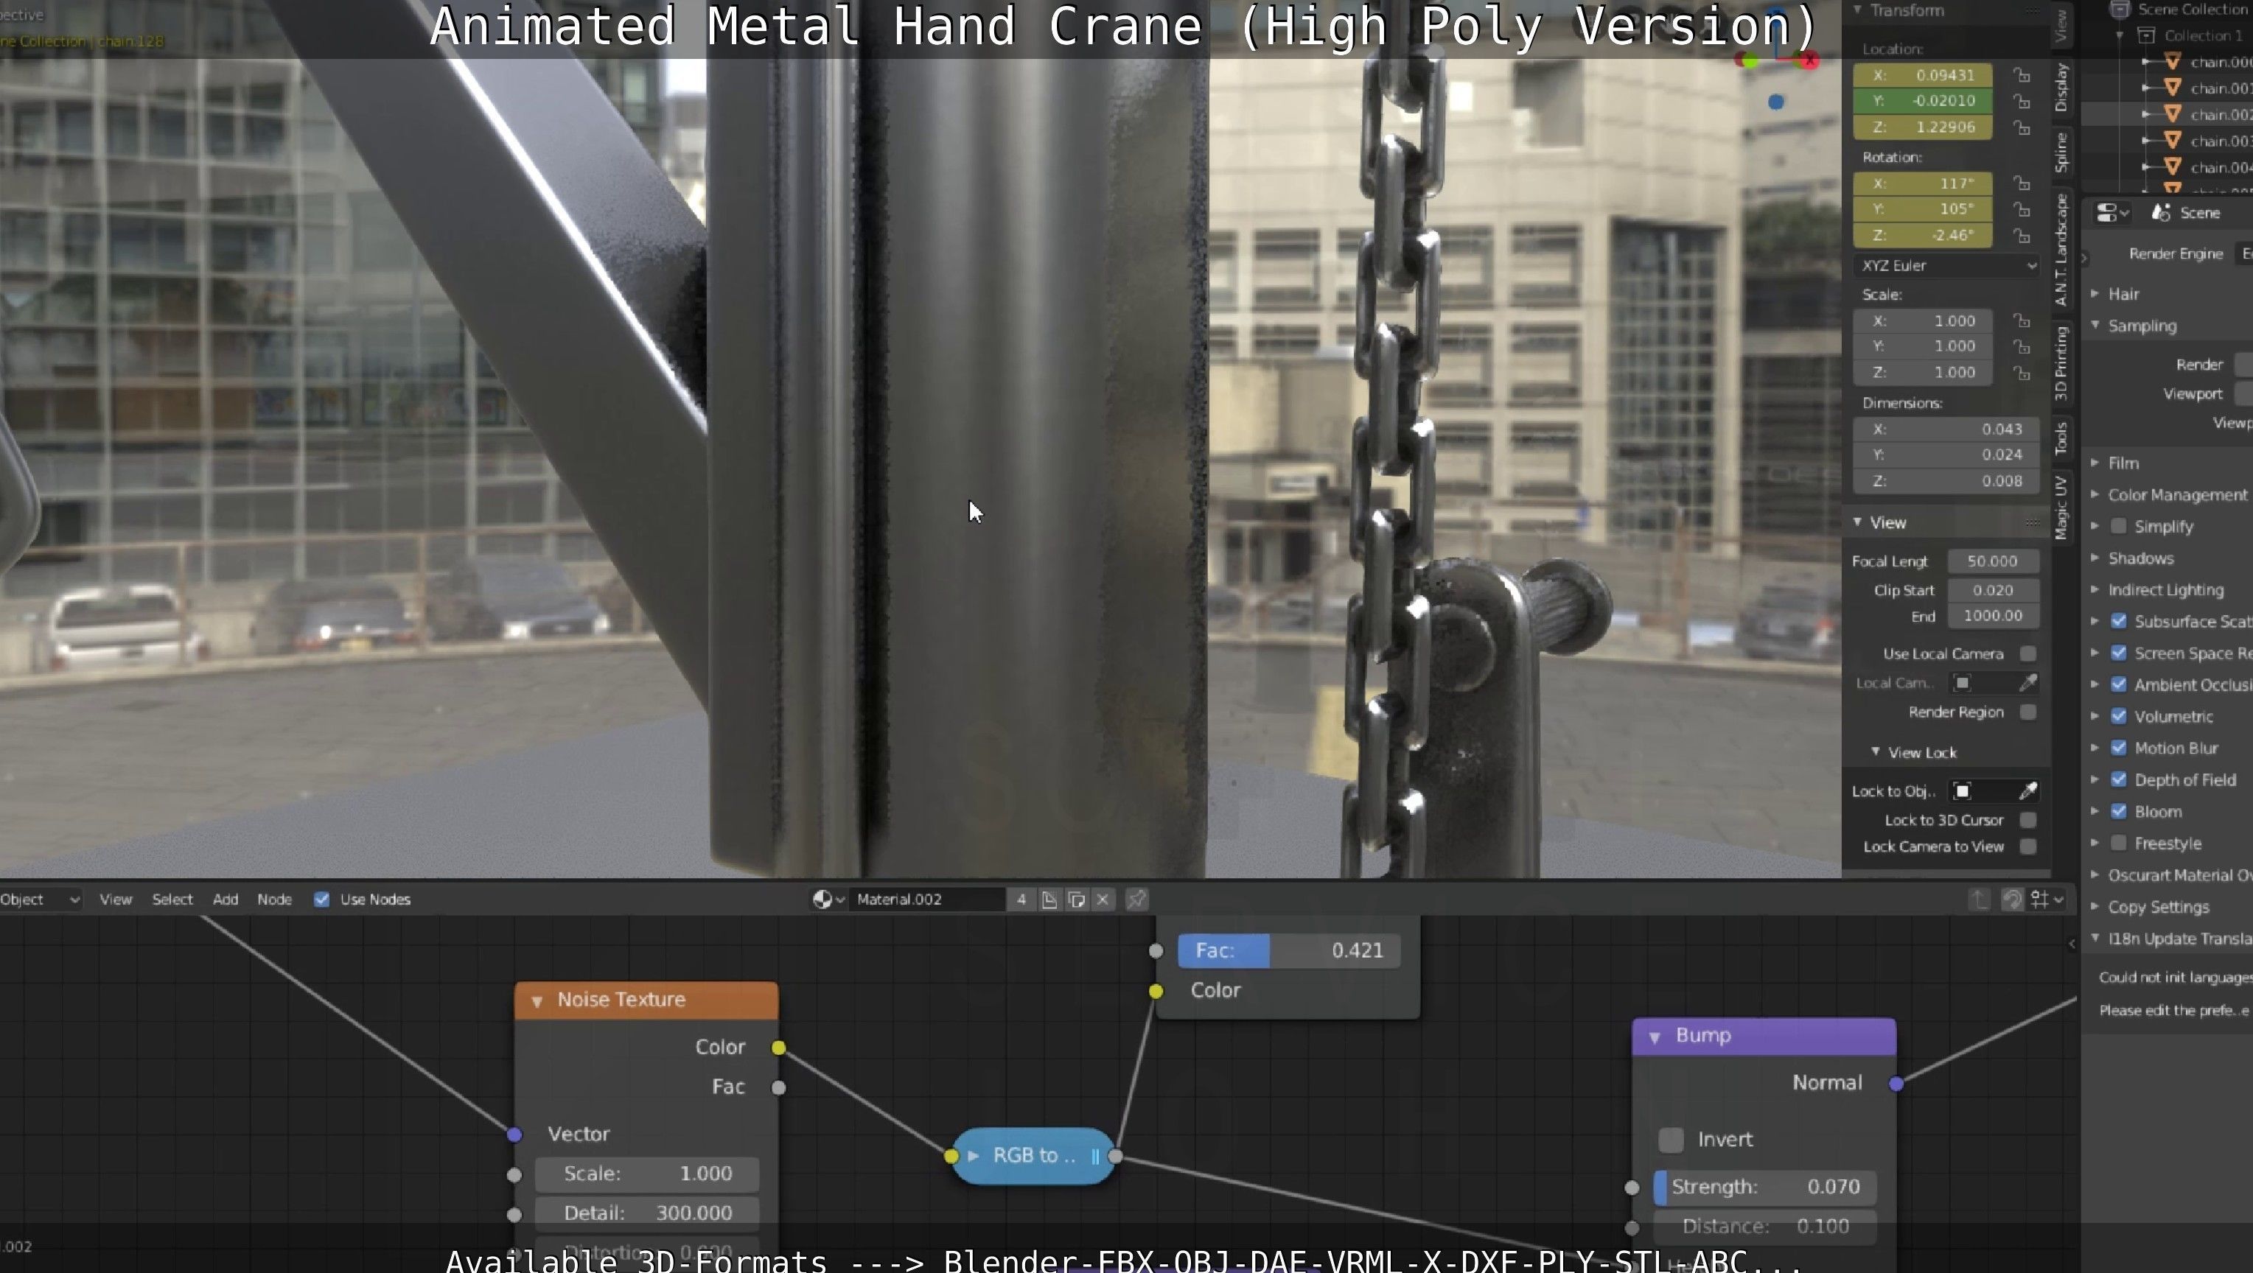Click the Noise Texture Detail field
The image size is (2253, 1273).
[x=647, y=1213]
